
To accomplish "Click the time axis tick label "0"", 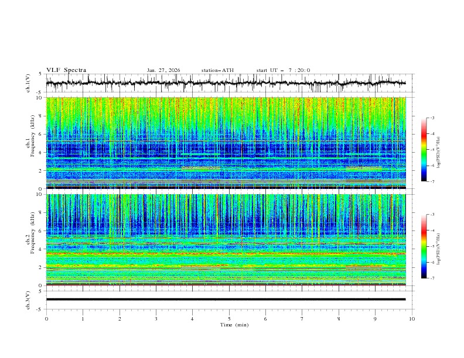I will coord(46,319).
